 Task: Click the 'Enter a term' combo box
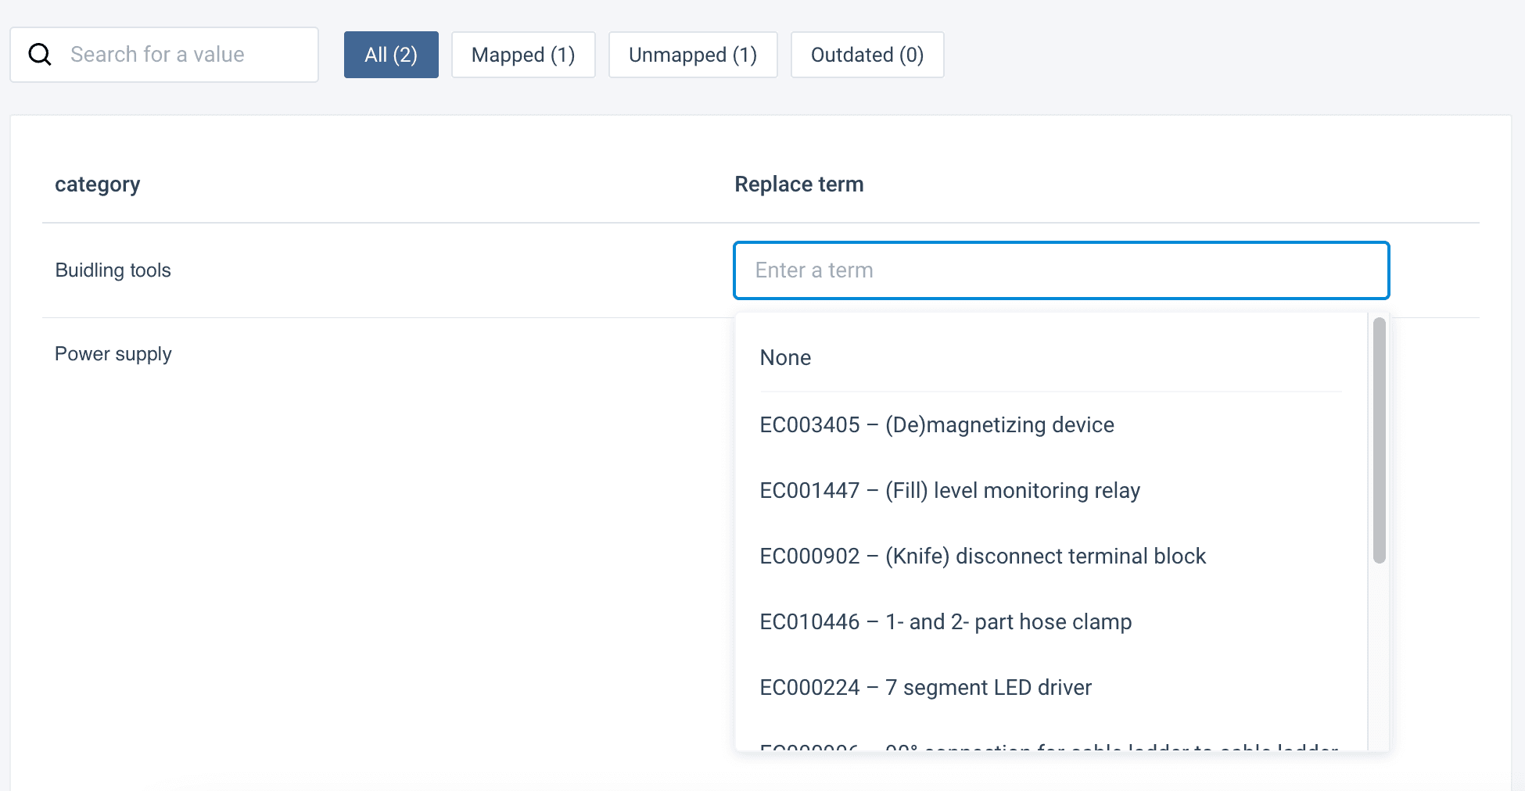pyautogui.click(x=1060, y=270)
